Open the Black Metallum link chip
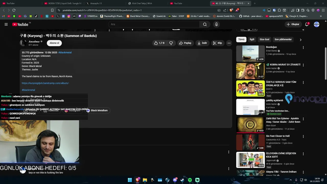 [x=97, y=110]
